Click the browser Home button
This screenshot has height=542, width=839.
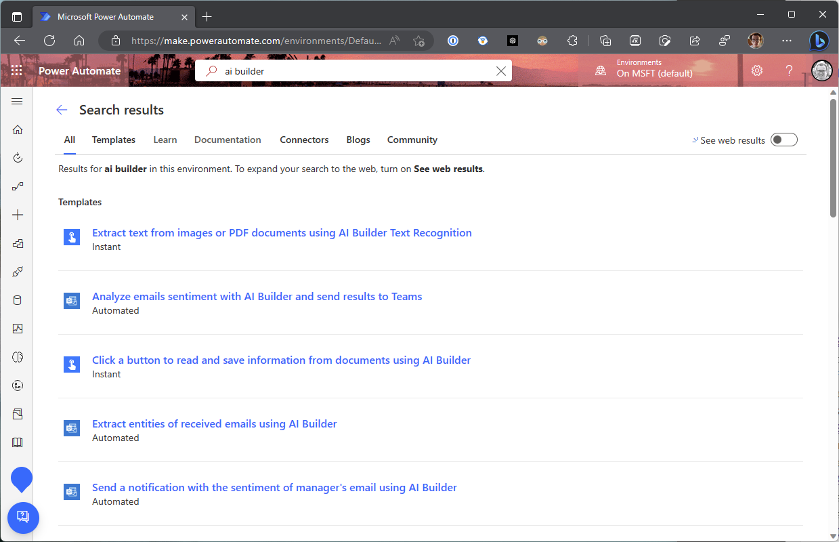tap(79, 41)
